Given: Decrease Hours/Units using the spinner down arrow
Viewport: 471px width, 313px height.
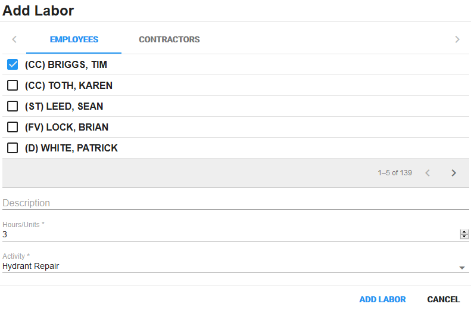Looking at the screenshot, I should [x=464, y=237].
